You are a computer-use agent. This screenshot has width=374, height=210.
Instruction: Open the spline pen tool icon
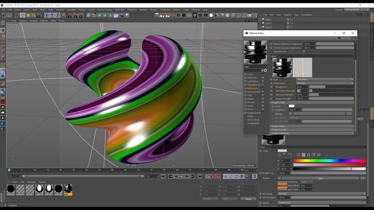click(x=94, y=15)
